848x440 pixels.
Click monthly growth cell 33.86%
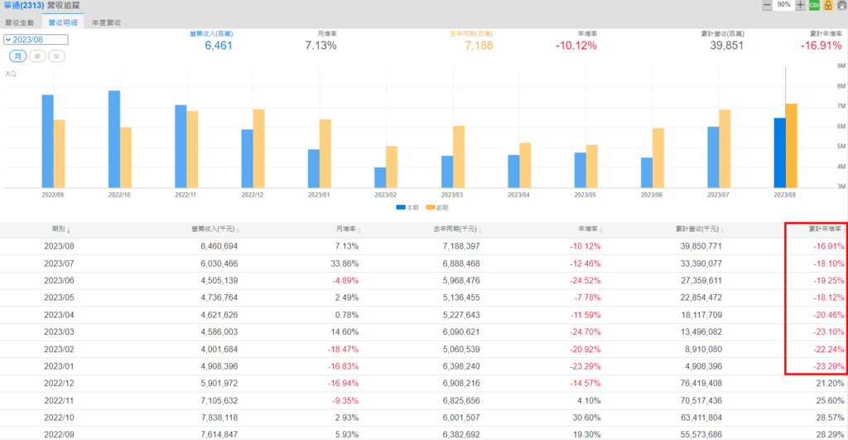(344, 264)
